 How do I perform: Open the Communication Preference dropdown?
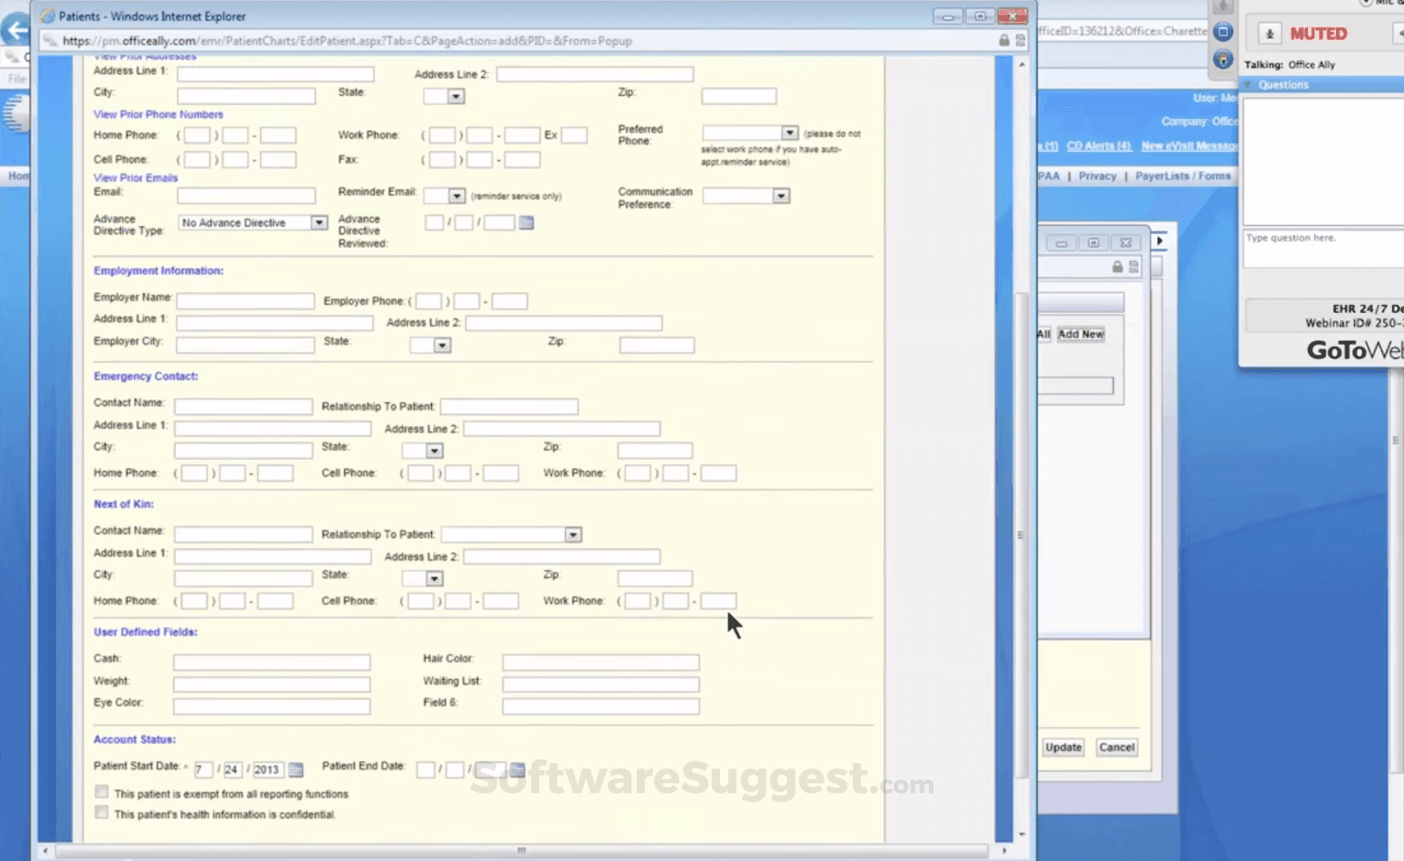point(780,195)
